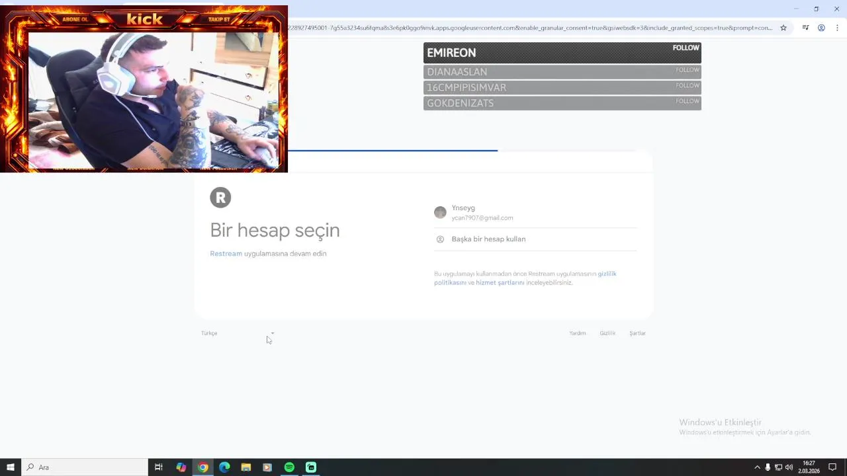Click the browser address bar URL

(x=529, y=28)
